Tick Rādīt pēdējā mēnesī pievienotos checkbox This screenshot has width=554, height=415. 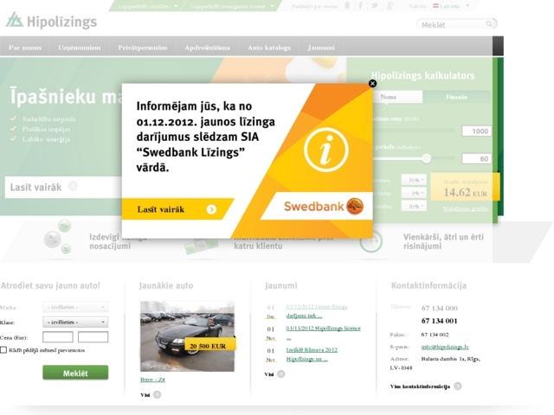coord(3,350)
